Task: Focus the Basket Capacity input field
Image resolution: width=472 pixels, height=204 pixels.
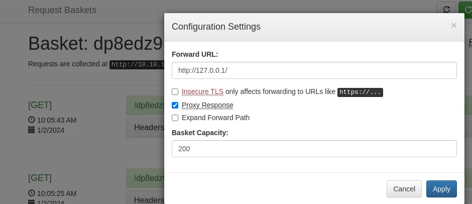Action: [314, 149]
